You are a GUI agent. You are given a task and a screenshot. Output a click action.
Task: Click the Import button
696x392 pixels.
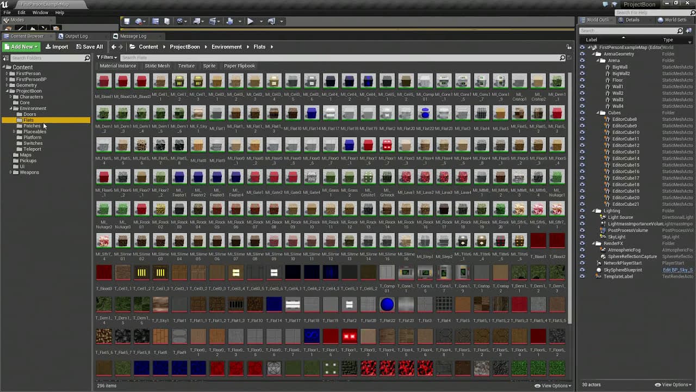[57, 46]
